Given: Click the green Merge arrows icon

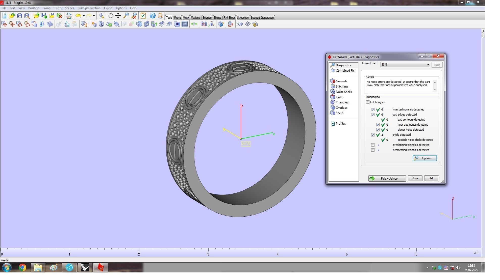Looking at the screenshot, I should pyautogui.click(x=194, y=24).
